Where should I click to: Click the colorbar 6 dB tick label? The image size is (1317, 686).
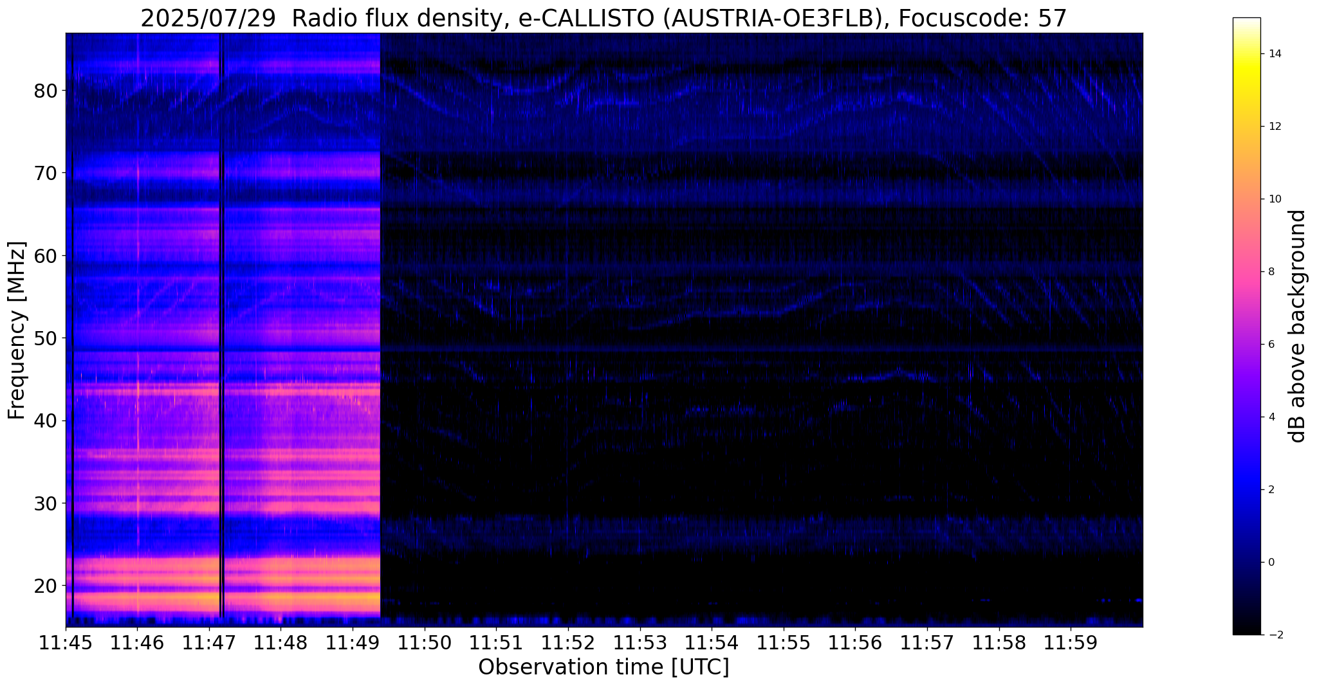tap(1271, 345)
